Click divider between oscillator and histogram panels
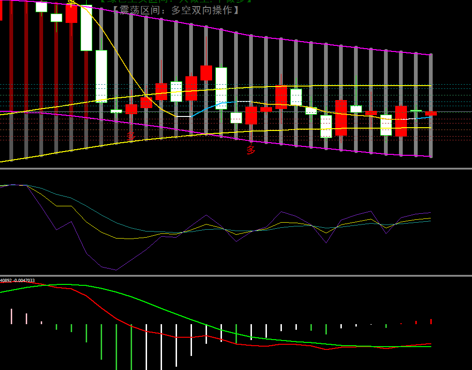 click(236, 276)
